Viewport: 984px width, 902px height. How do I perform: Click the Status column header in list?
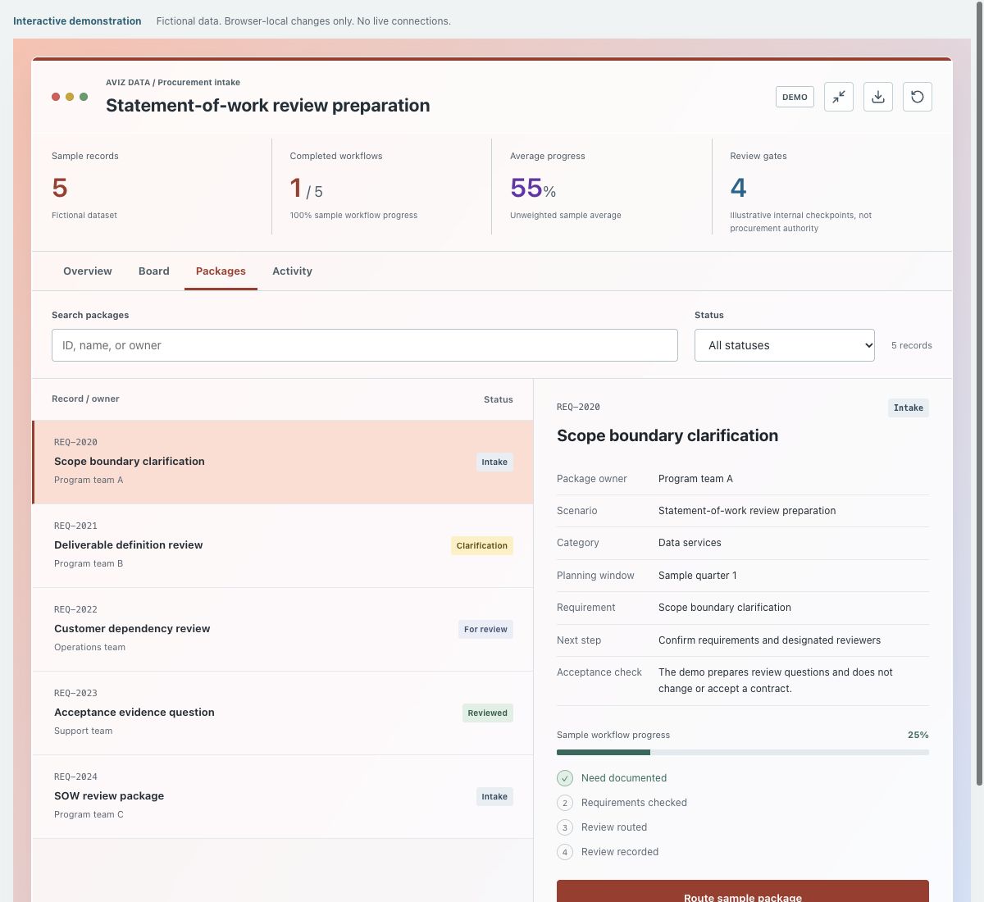[499, 399]
